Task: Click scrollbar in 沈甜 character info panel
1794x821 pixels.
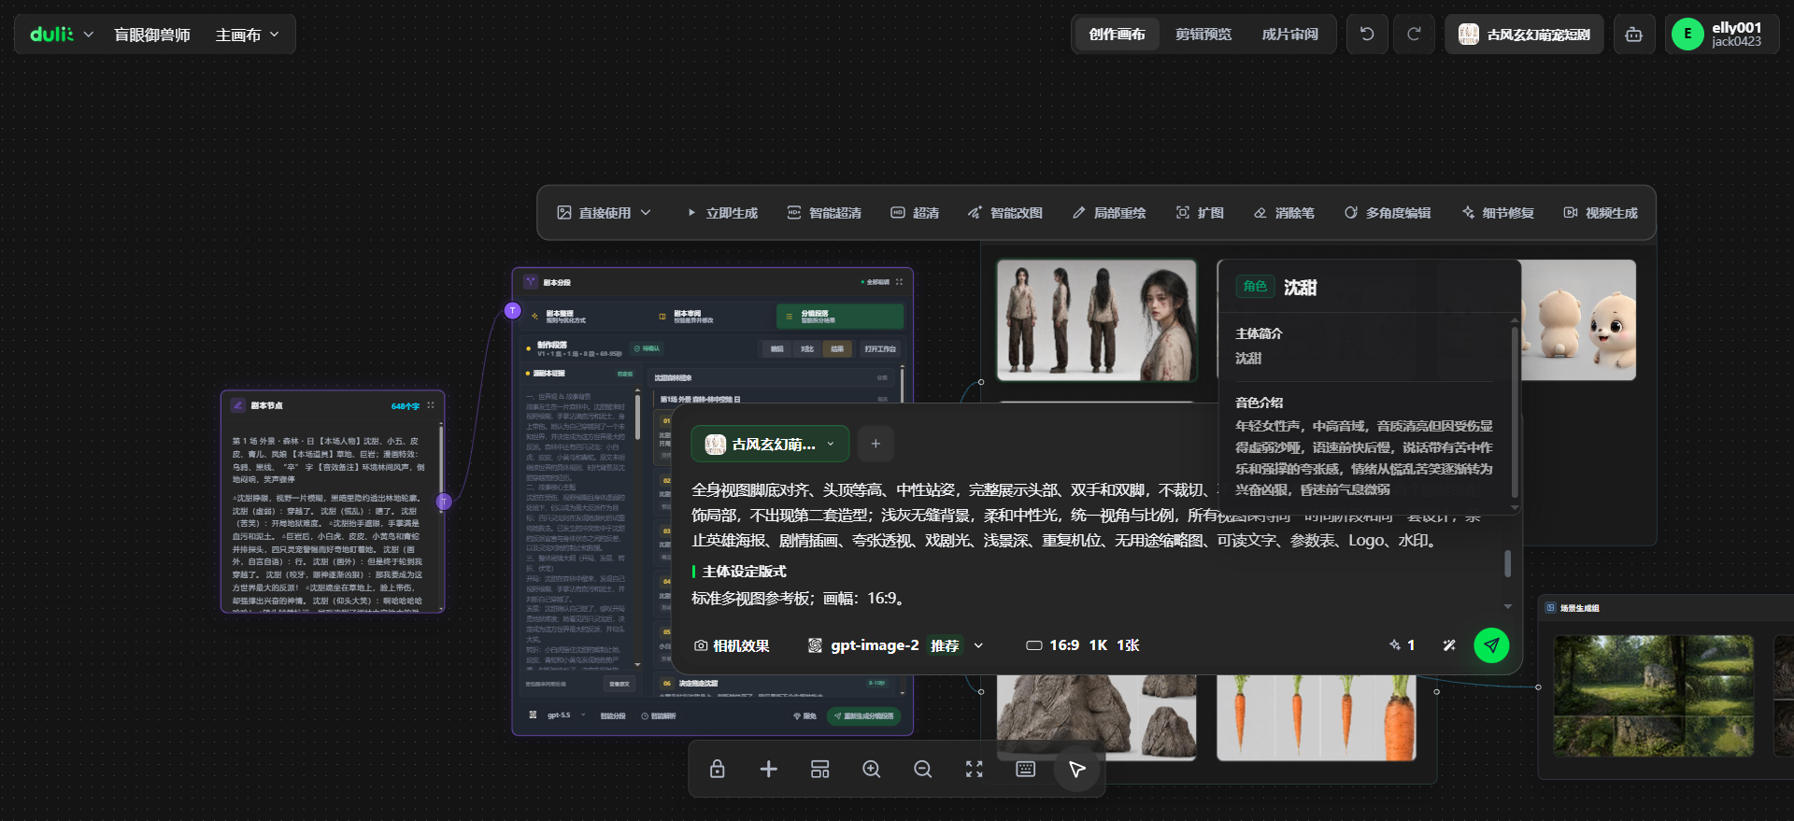Action: click(x=1515, y=411)
